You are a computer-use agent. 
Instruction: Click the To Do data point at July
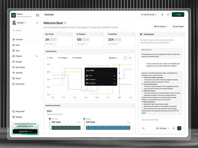[x=119, y=65]
